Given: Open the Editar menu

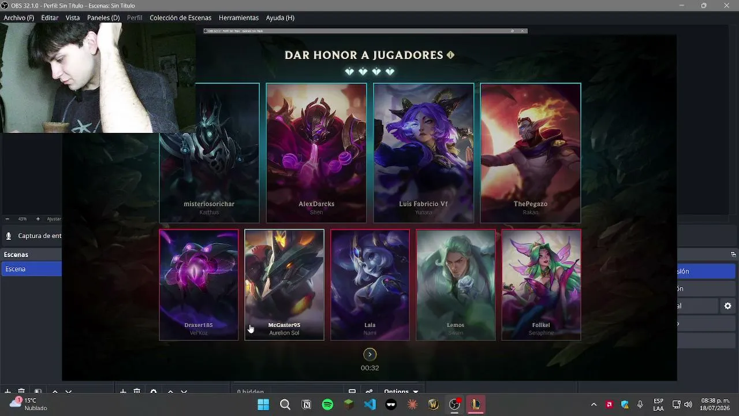Looking at the screenshot, I should 50,18.
